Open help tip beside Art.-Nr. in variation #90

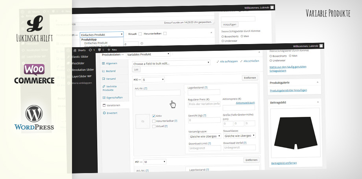pyautogui.click(x=146, y=89)
